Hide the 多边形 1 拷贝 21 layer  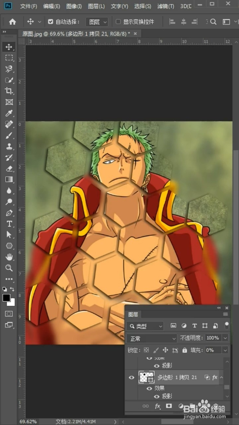coord(131,378)
